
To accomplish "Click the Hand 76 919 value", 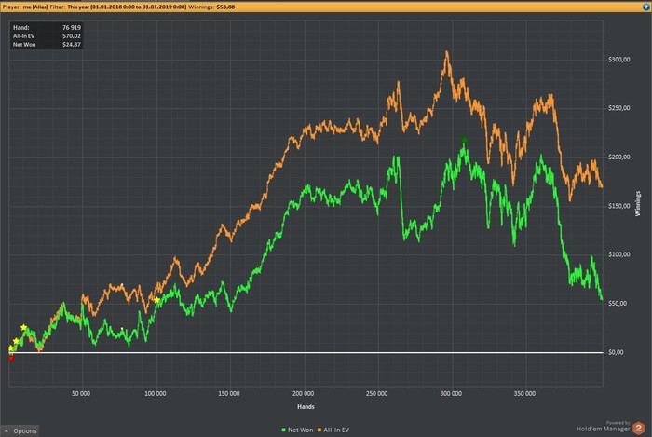I will point(72,27).
